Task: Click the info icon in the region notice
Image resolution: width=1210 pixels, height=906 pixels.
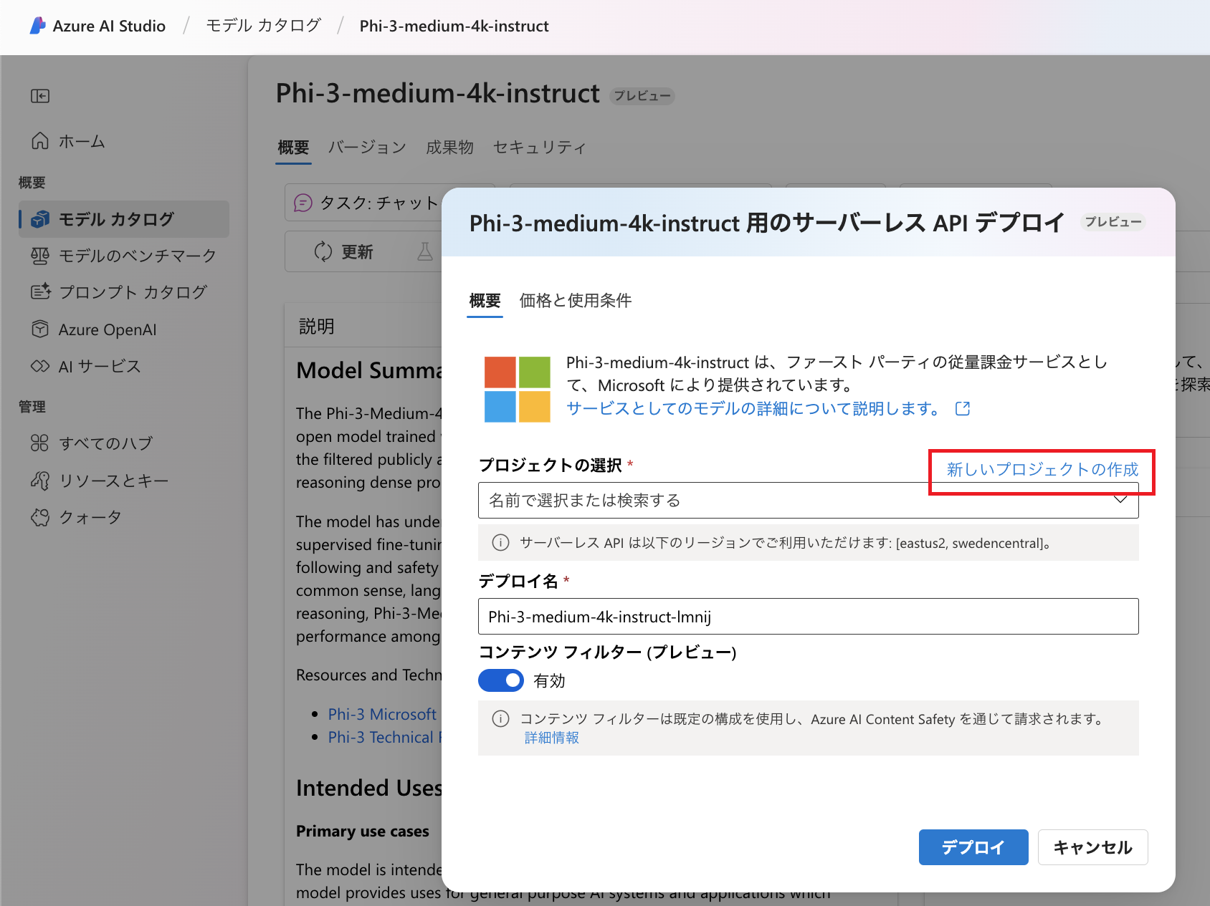Action: pos(500,543)
